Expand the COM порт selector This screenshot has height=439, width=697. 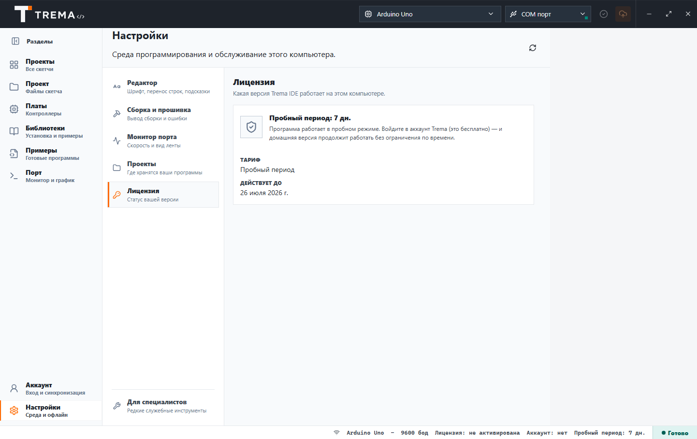click(x=548, y=14)
